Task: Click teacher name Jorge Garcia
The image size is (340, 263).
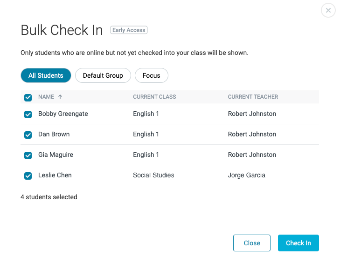Action: pyautogui.click(x=246, y=175)
